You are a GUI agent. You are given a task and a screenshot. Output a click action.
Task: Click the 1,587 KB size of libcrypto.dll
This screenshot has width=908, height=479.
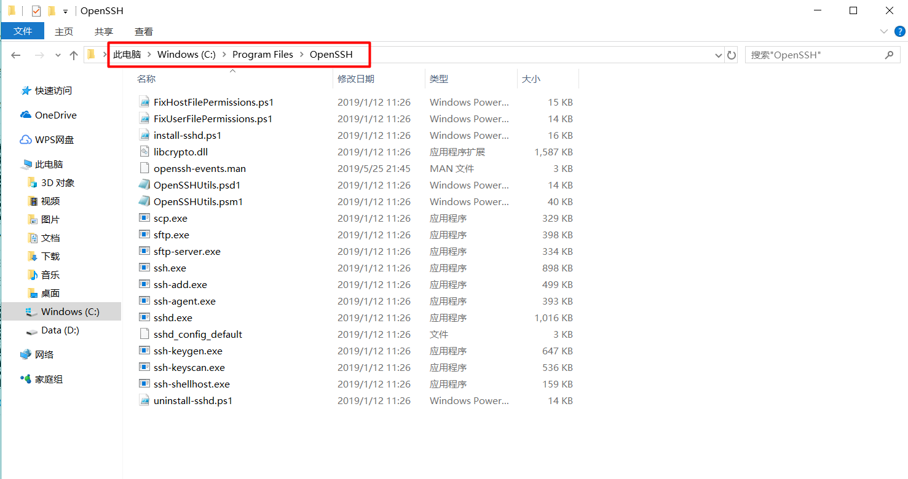click(x=553, y=152)
